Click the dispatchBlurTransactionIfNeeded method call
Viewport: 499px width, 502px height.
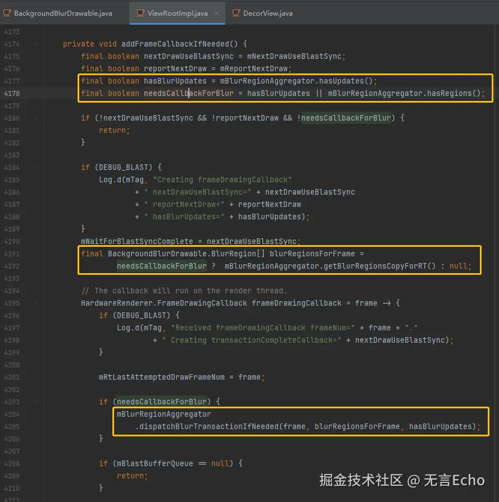click(x=209, y=427)
